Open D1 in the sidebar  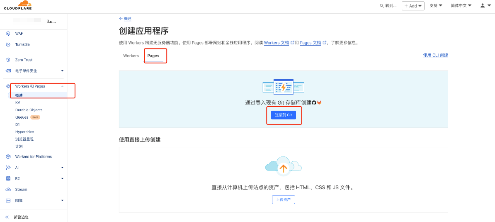pos(17,124)
